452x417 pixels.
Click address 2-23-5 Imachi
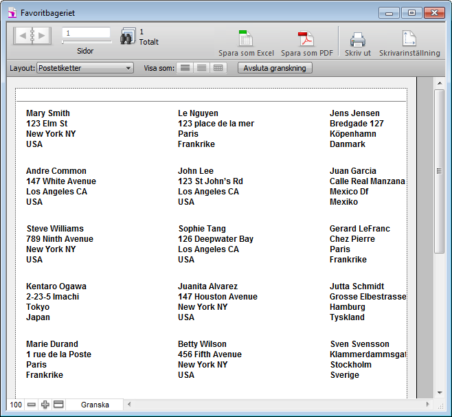(x=52, y=297)
